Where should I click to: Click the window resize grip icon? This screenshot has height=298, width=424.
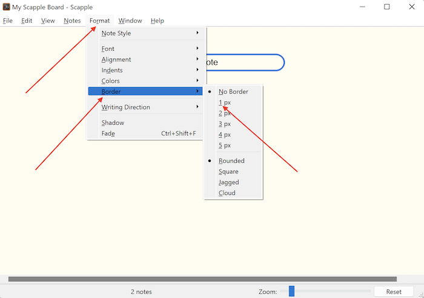pyautogui.click(x=421, y=295)
